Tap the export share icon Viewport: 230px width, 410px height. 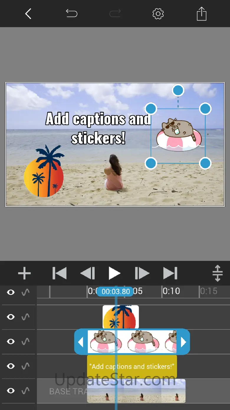tap(201, 14)
